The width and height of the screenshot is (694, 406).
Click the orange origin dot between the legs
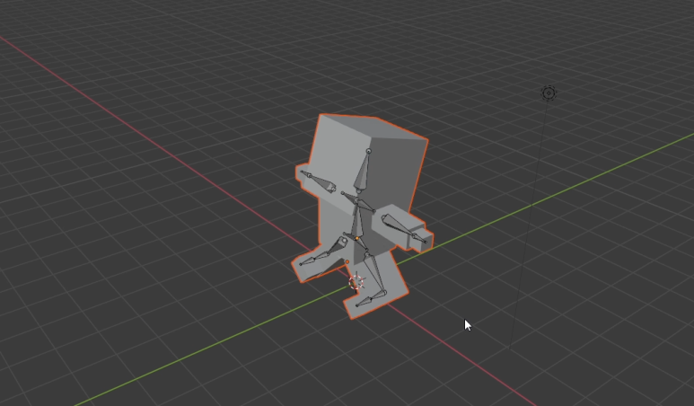pyautogui.click(x=347, y=262)
